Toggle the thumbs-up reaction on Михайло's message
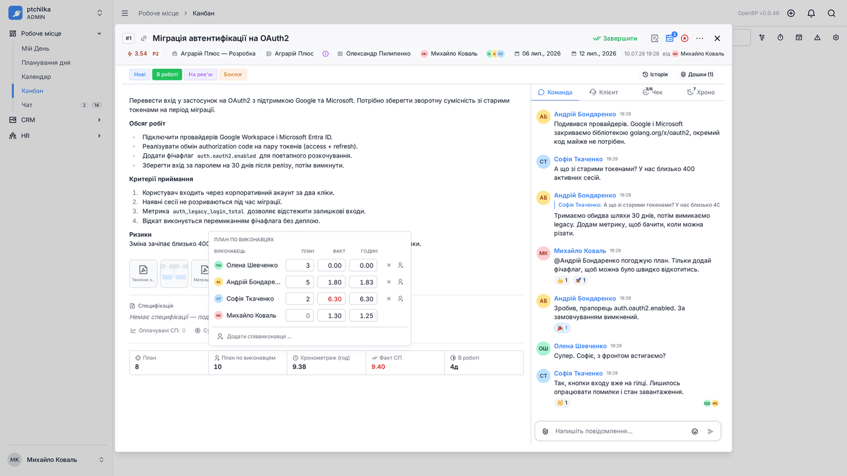This screenshot has height=476, width=847. click(x=562, y=280)
